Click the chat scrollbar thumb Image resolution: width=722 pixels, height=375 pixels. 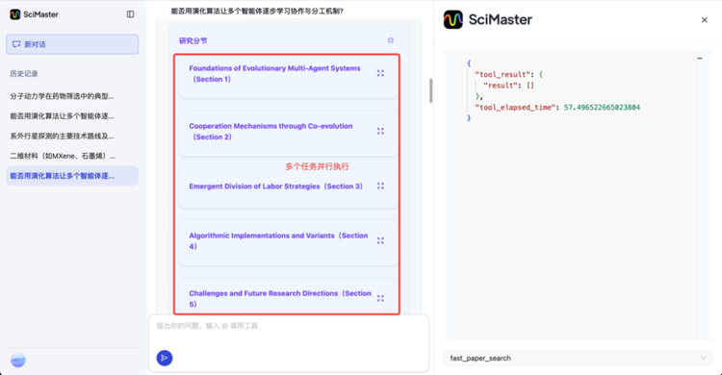tap(430, 90)
